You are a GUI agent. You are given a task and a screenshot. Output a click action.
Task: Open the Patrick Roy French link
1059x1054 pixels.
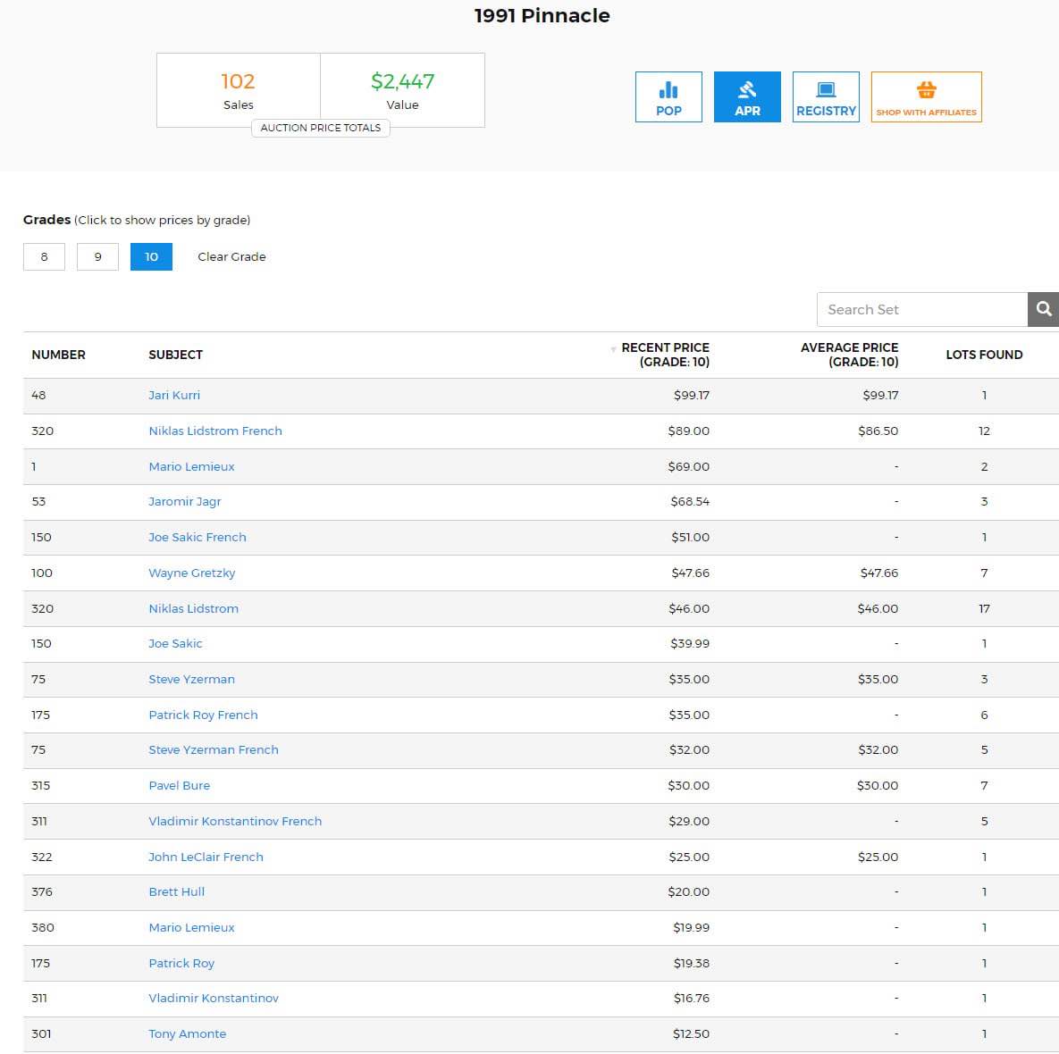[x=203, y=715]
